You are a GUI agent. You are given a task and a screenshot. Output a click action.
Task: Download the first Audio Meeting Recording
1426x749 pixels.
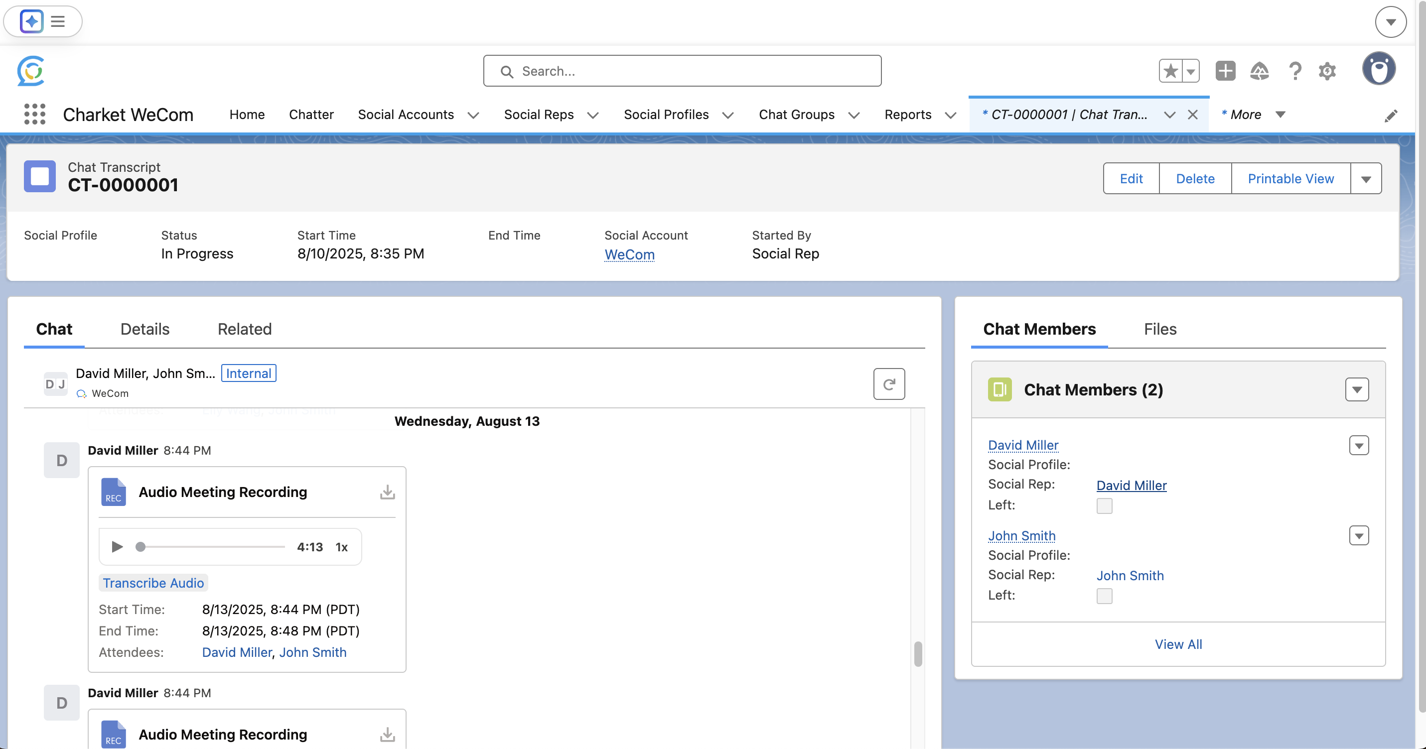[388, 492]
